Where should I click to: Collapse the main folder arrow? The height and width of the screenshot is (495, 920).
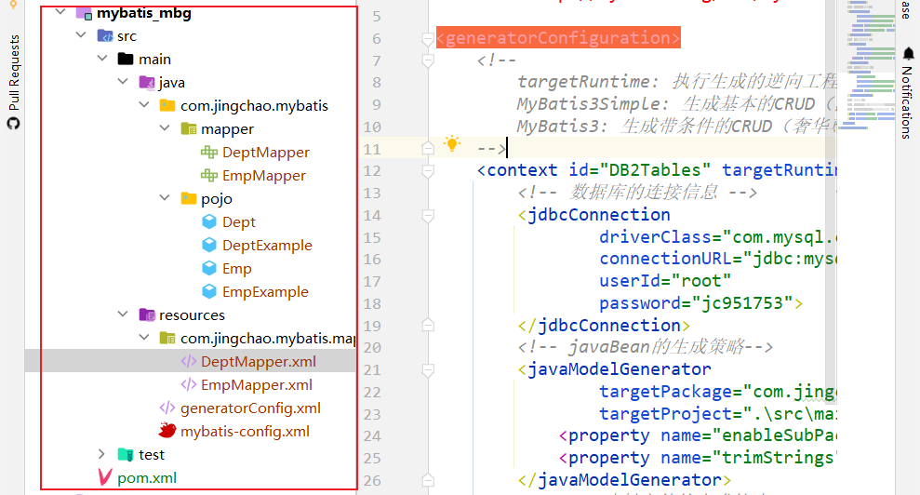[102, 58]
